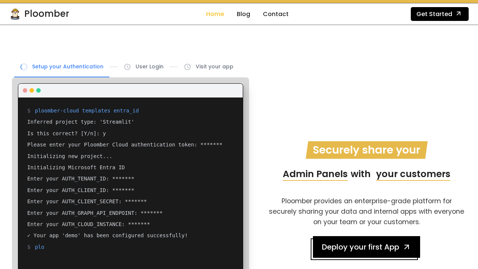Select the Visit your app step
This screenshot has width=478, height=269.
214,67
